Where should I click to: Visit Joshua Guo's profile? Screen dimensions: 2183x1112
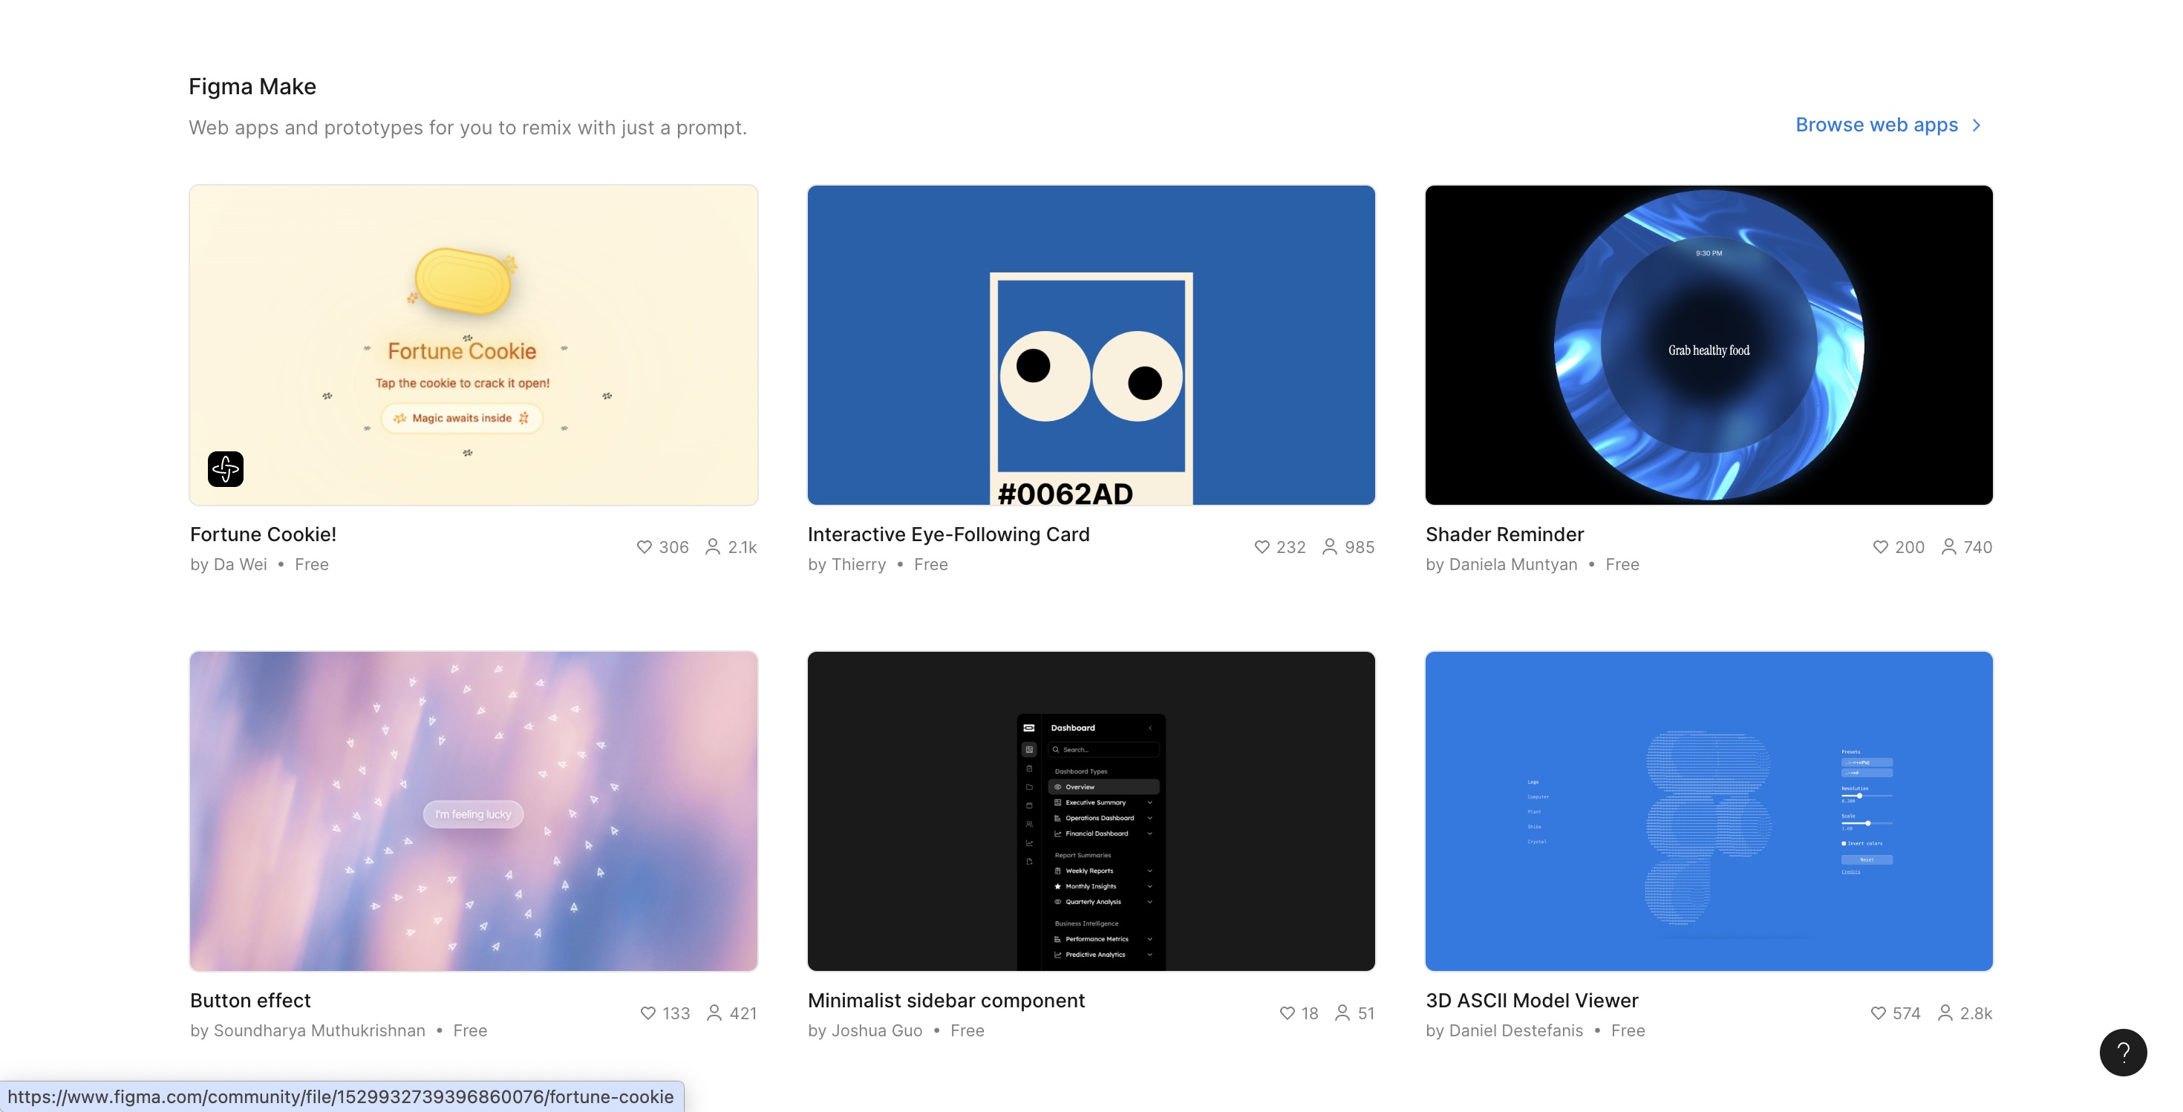pos(876,1030)
